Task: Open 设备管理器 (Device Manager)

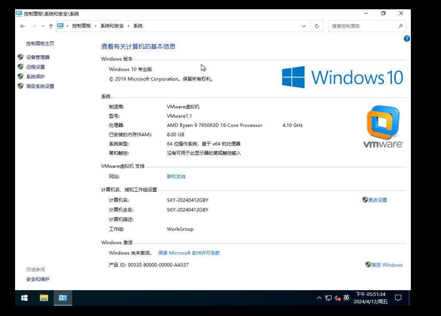Action: click(37, 57)
